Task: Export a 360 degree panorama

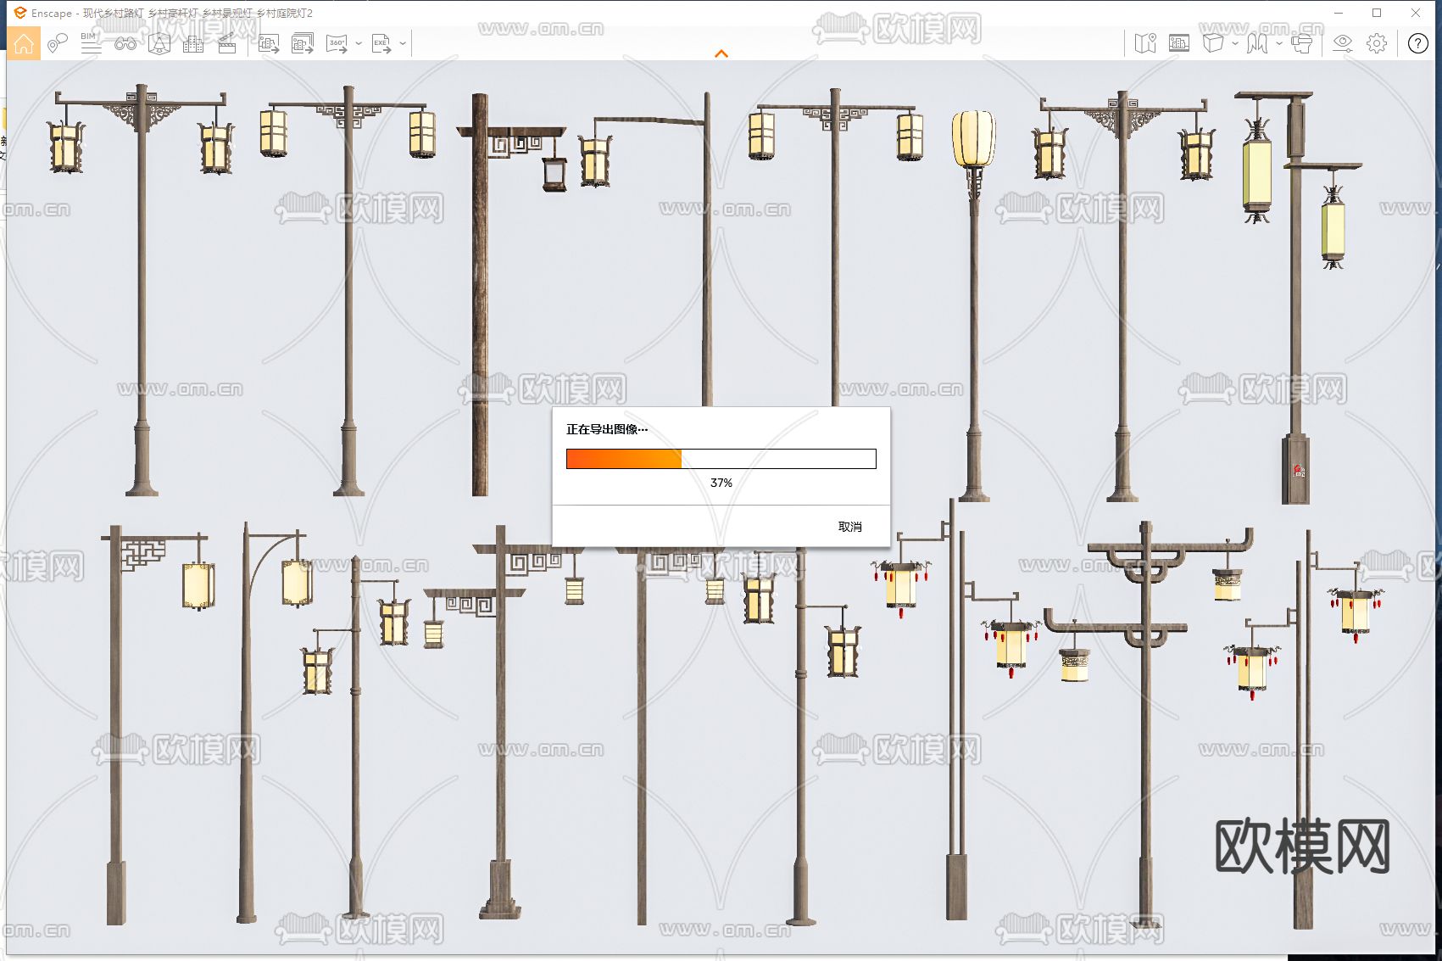Action: (337, 43)
